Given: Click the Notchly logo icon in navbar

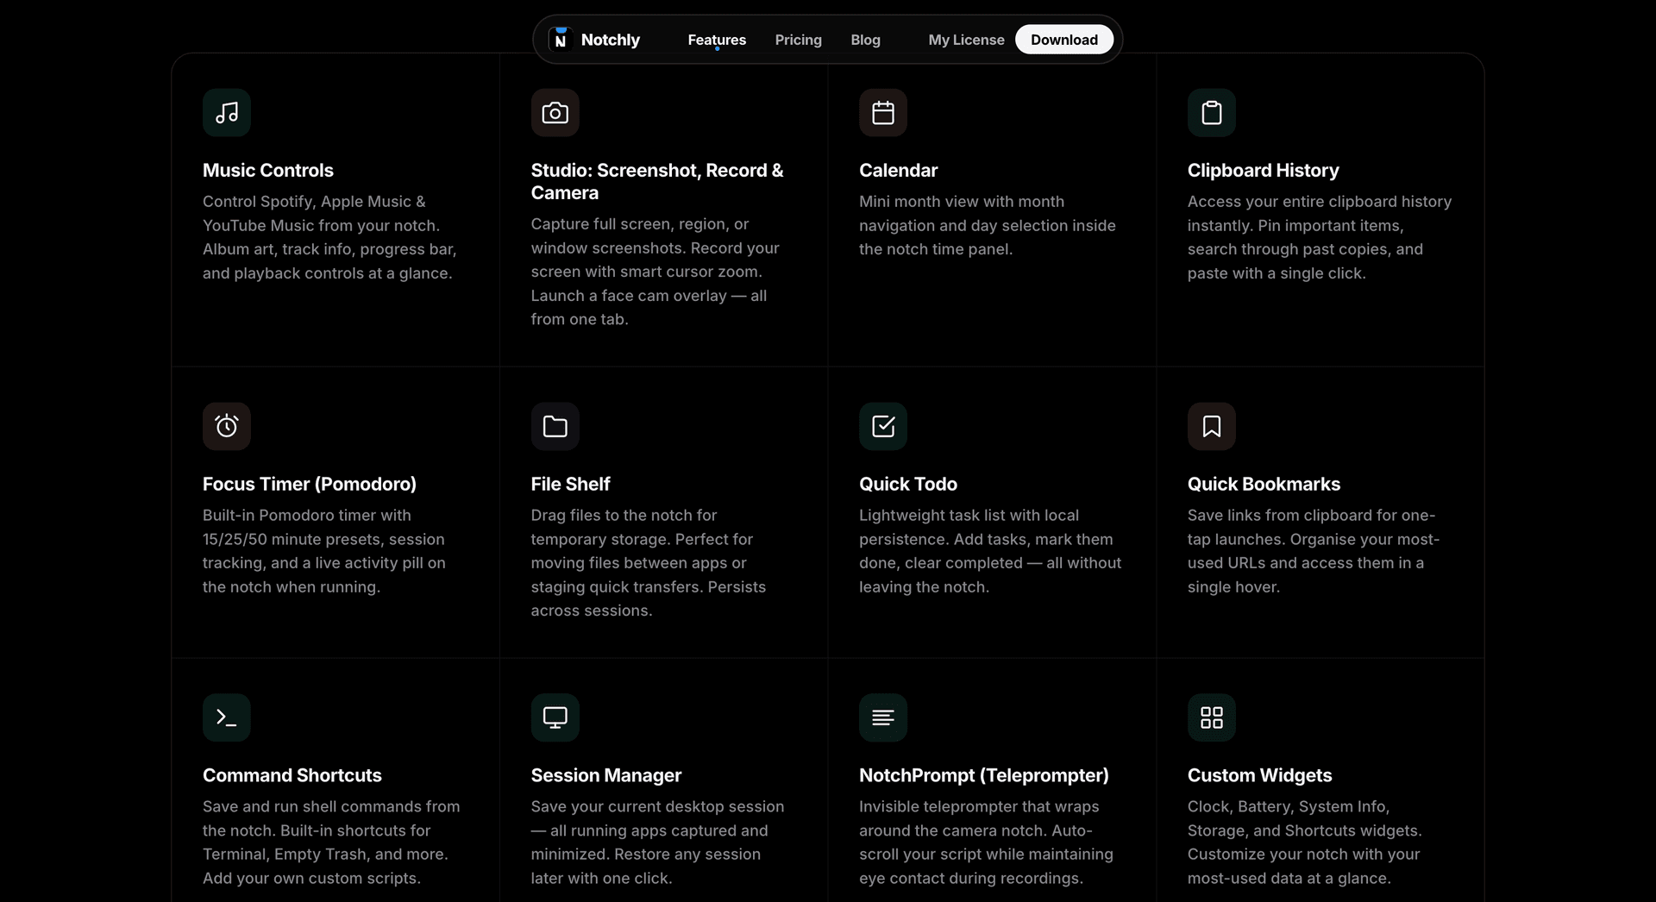Looking at the screenshot, I should point(561,39).
